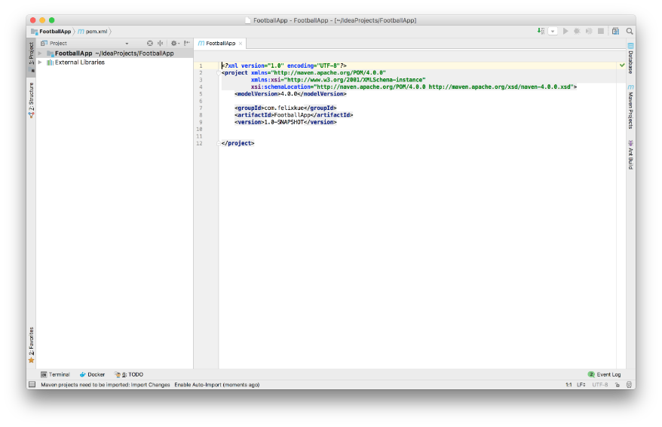Click the Make Project build icon
The height and width of the screenshot is (427, 662).
[x=541, y=31]
